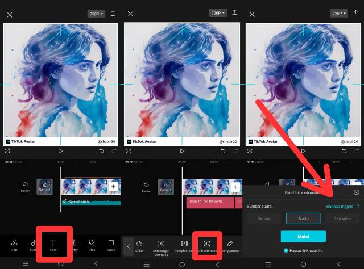Open 720P resolution dropdown in middle screenshot
The image size is (364, 269).
pos(218,13)
